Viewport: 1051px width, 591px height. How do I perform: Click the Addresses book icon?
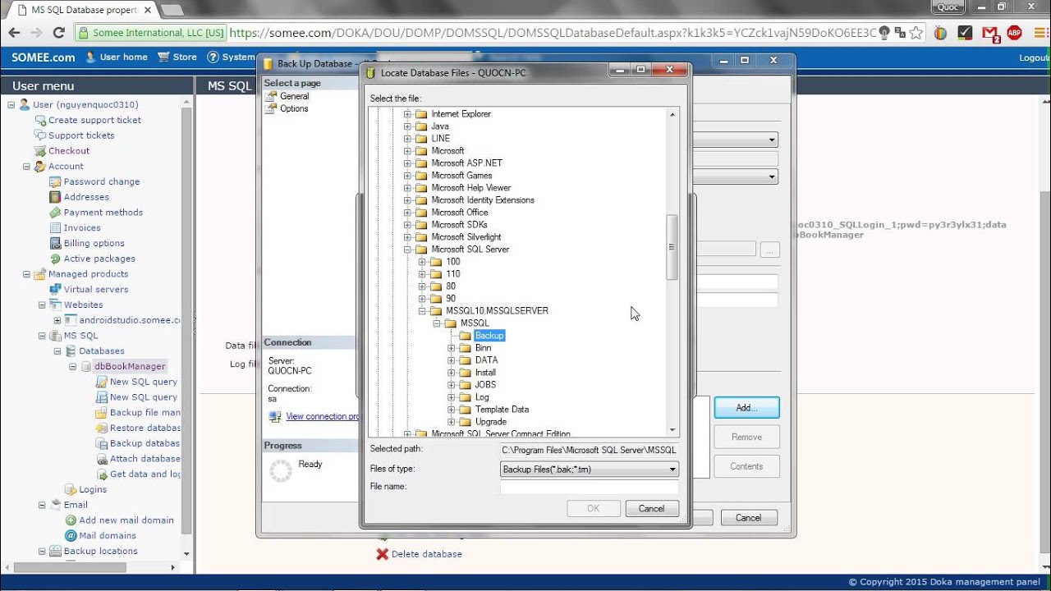(x=55, y=197)
